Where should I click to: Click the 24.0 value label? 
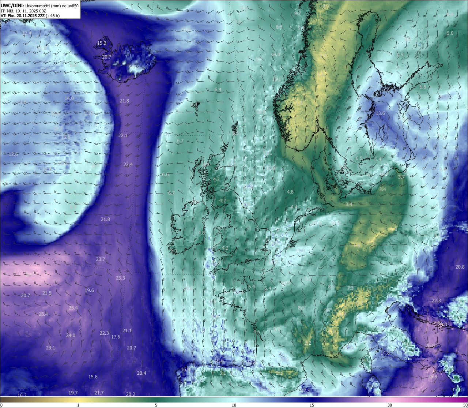(x=71, y=335)
